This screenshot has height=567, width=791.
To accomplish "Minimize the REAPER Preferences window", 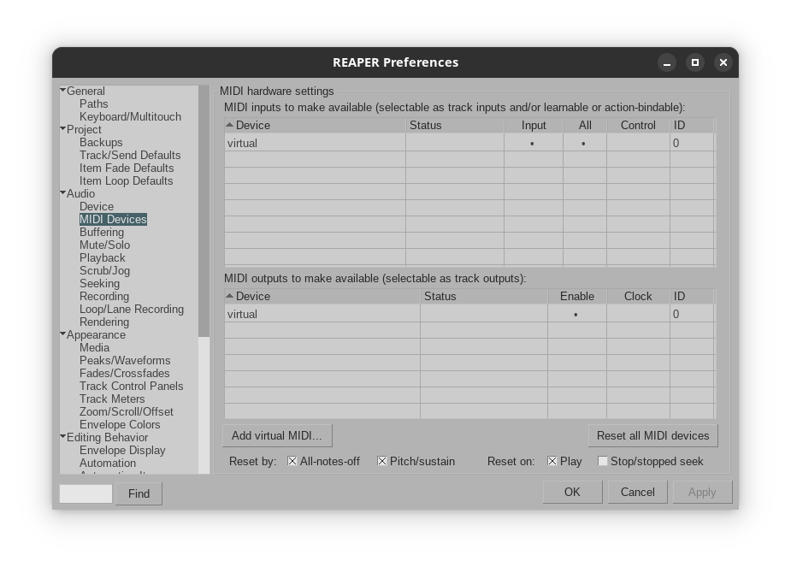I will click(667, 62).
